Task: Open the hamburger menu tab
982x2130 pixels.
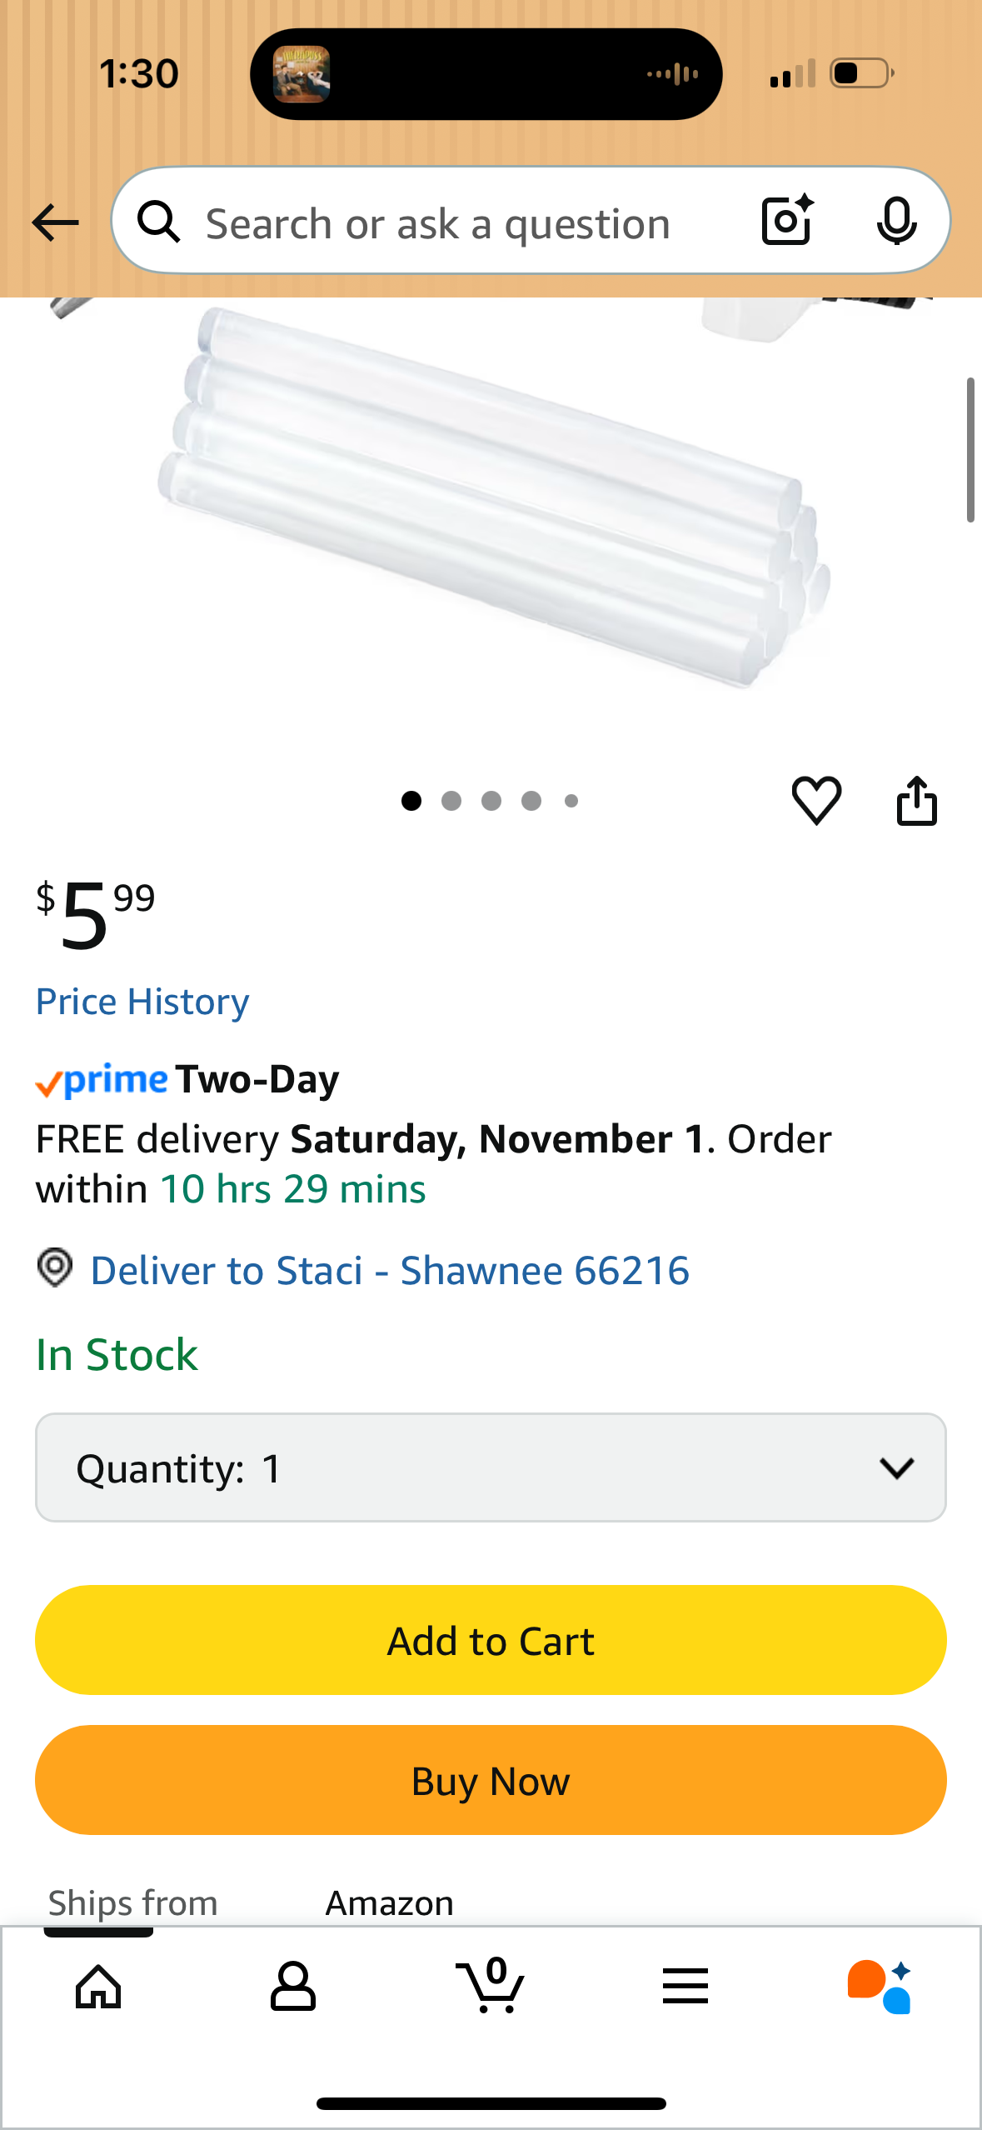Action: (685, 1987)
